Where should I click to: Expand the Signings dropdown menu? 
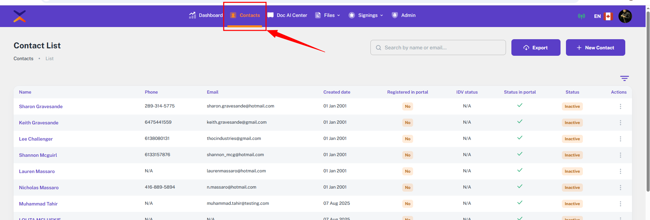(x=366, y=15)
